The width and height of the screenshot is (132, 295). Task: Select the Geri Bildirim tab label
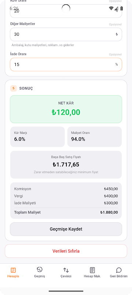(119, 276)
